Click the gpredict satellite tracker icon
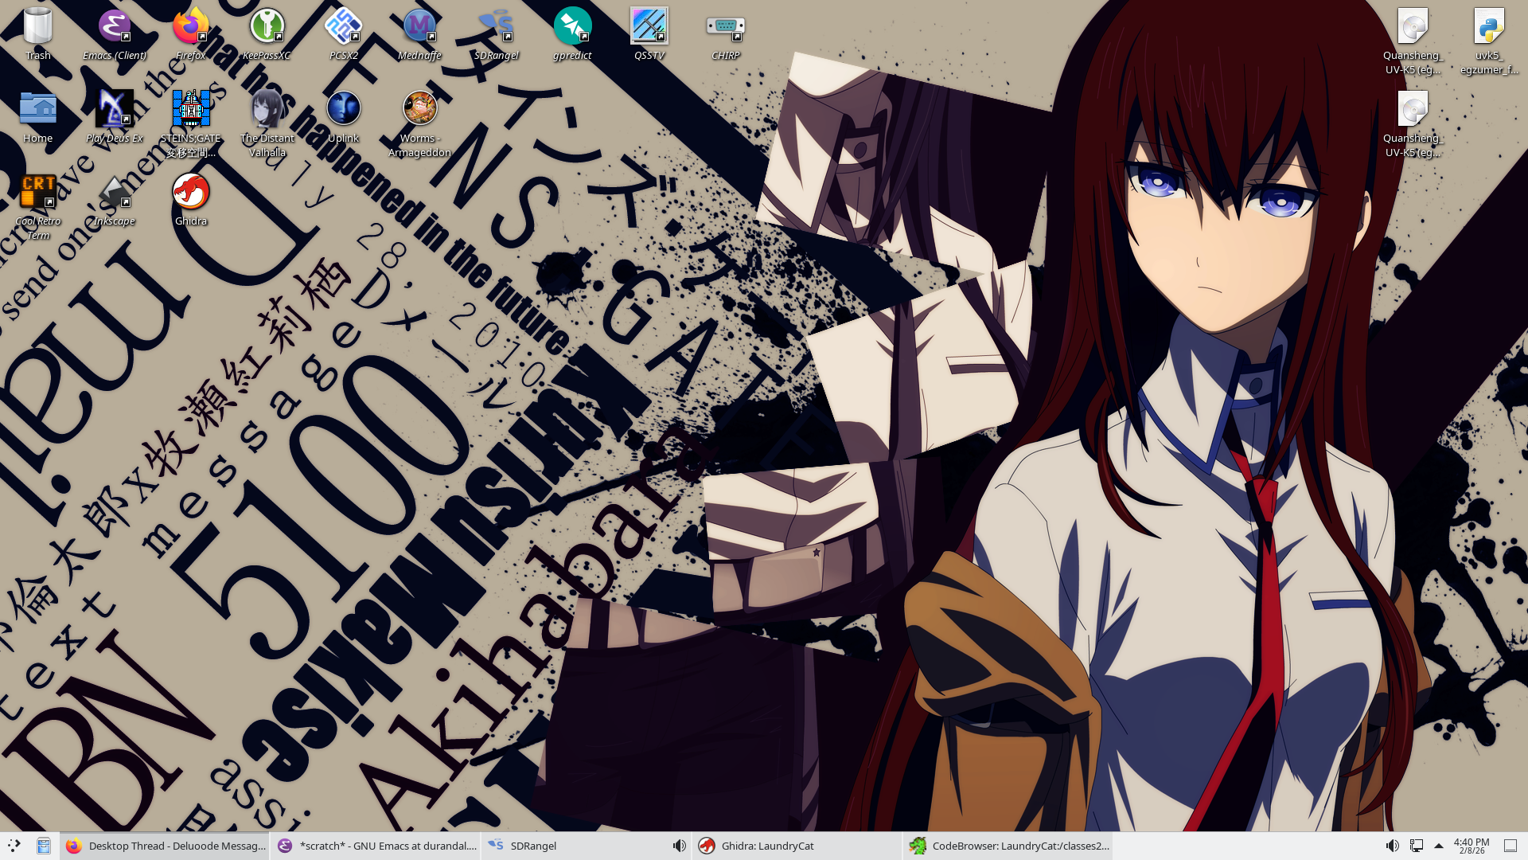Image resolution: width=1528 pixels, height=860 pixels. point(572,34)
